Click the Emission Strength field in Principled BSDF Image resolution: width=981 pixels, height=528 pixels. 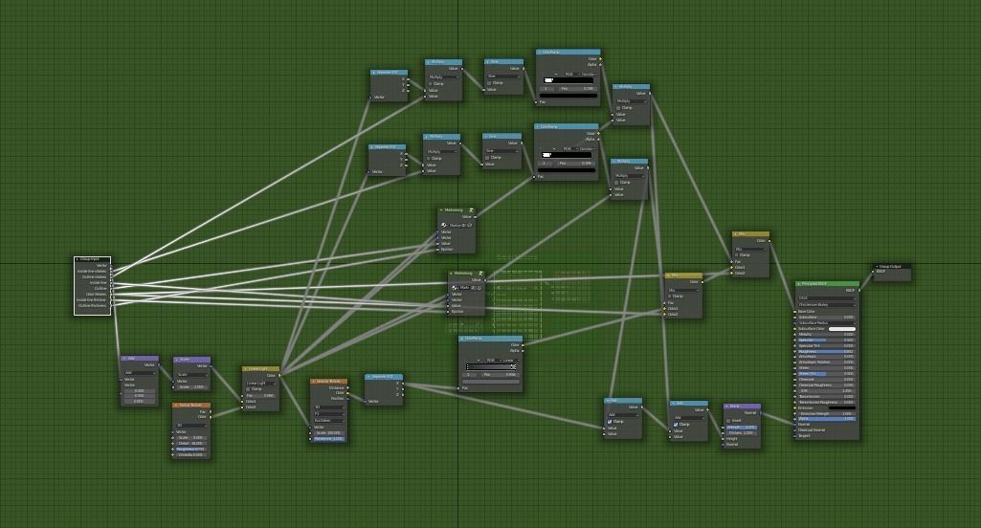(827, 413)
